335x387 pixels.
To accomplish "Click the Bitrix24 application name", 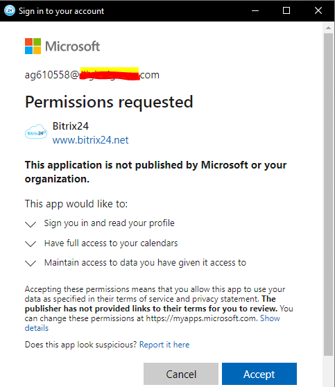I will tap(71, 126).
